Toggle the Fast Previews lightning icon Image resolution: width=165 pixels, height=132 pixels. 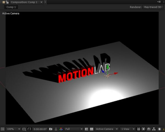click(144, 129)
